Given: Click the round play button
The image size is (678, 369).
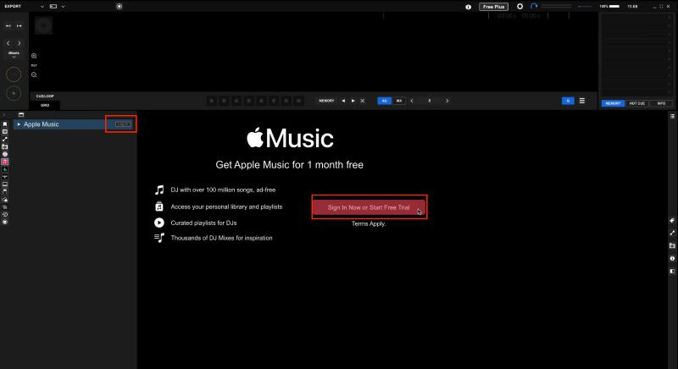Looking at the screenshot, I should [14, 93].
